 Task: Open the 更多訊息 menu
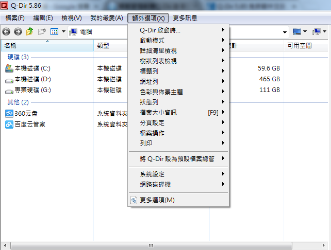(x=185, y=18)
